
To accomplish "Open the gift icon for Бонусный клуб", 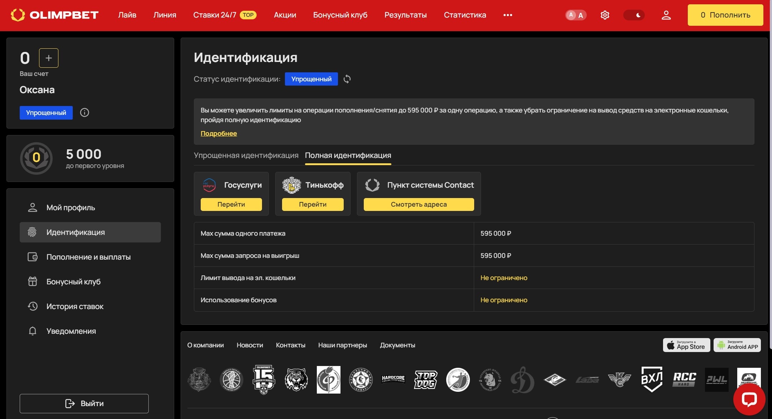I will pos(33,281).
